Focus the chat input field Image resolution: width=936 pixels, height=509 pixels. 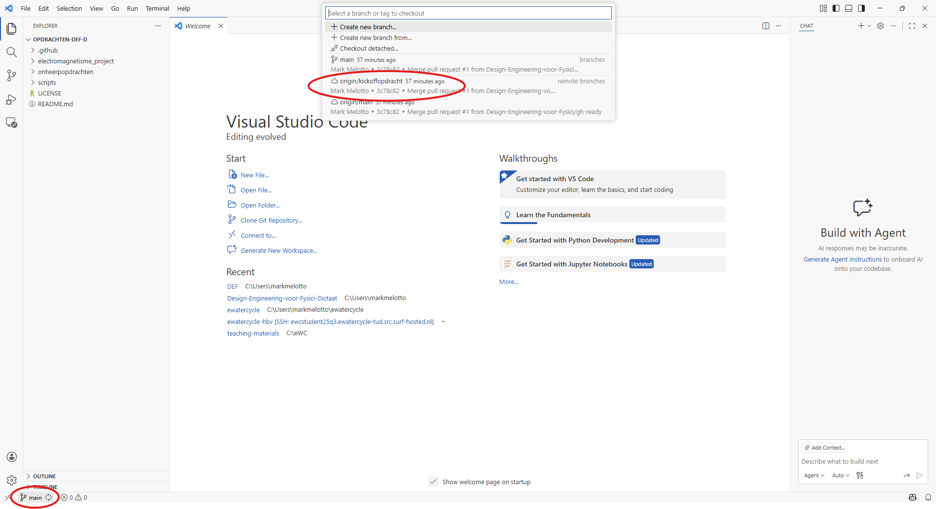click(x=863, y=461)
